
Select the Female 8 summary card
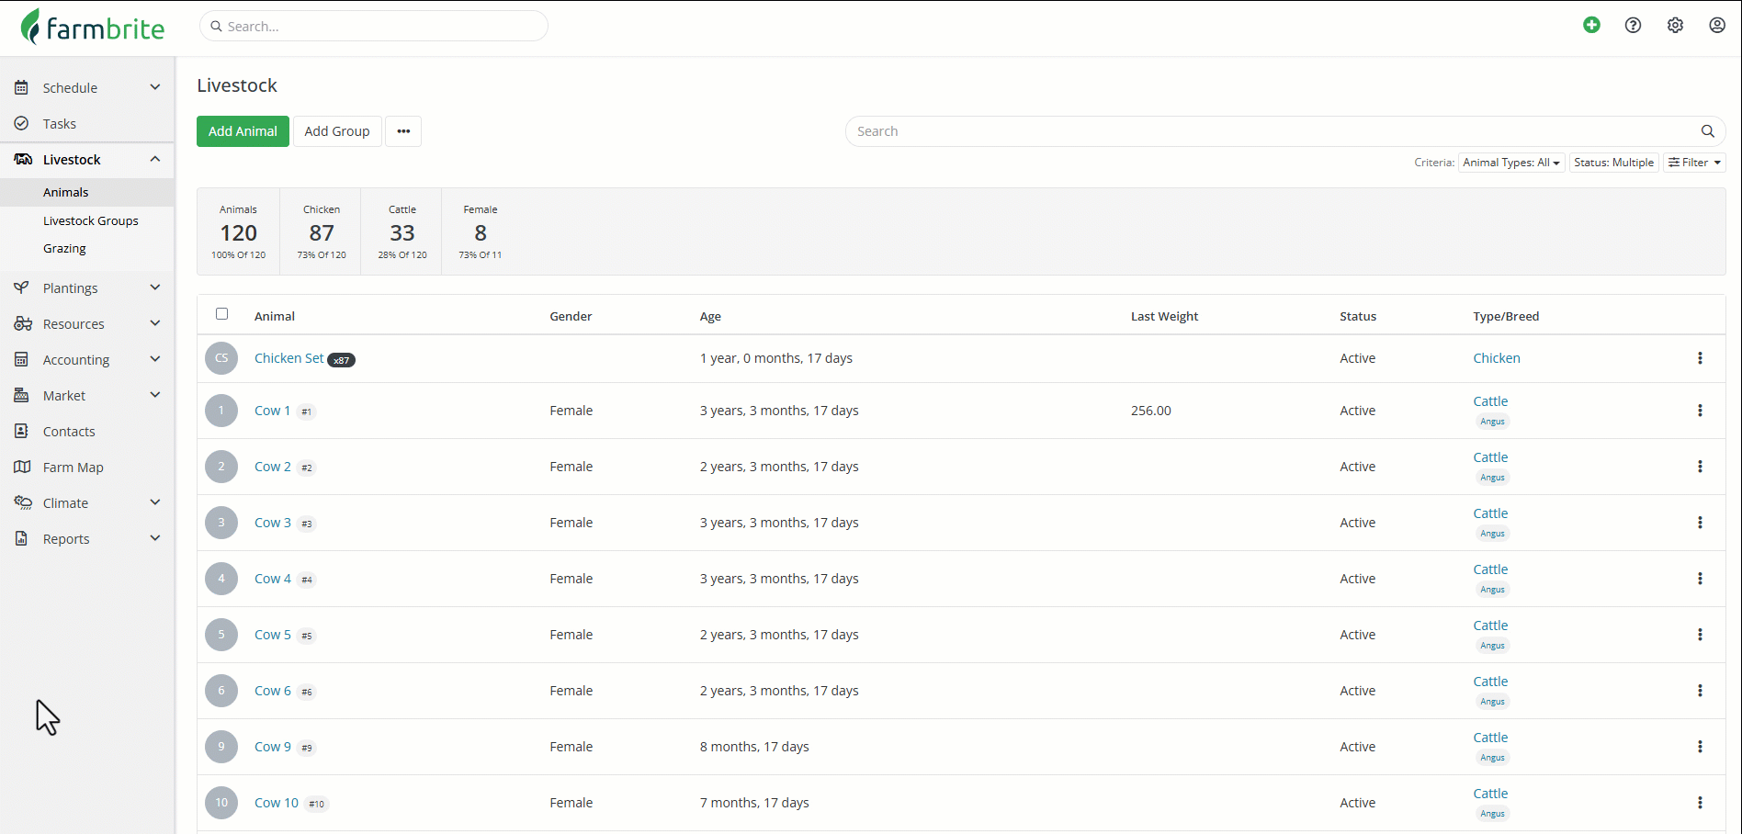coord(481,232)
